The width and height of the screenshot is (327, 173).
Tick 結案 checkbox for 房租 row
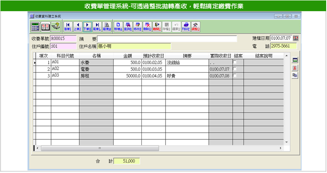[x=235, y=76]
